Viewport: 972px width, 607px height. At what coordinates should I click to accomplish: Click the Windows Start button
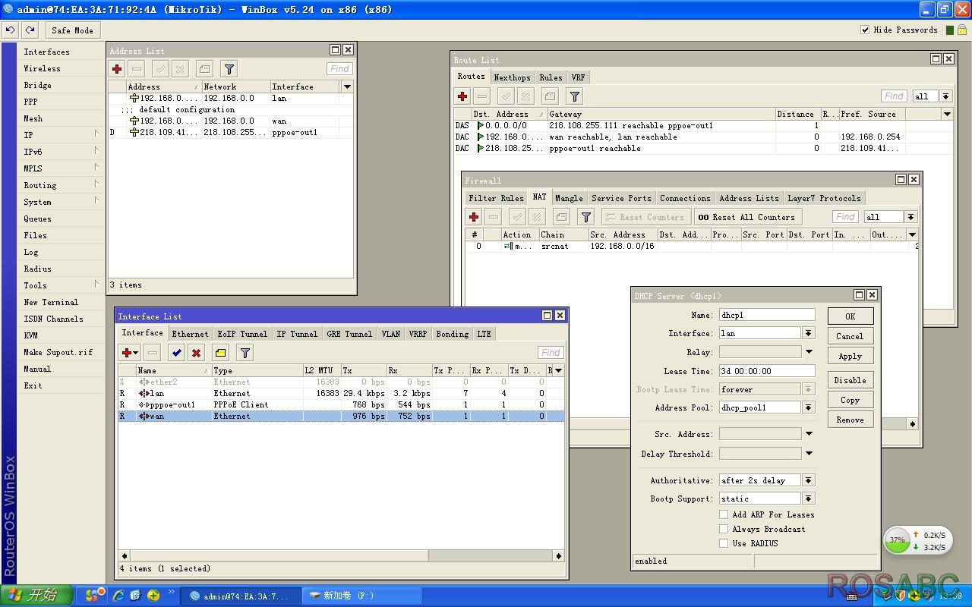(x=36, y=596)
